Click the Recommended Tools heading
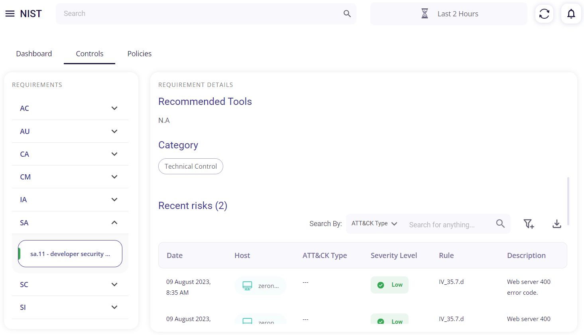Image resolution: width=584 pixels, height=335 pixels. [x=205, y=101]
